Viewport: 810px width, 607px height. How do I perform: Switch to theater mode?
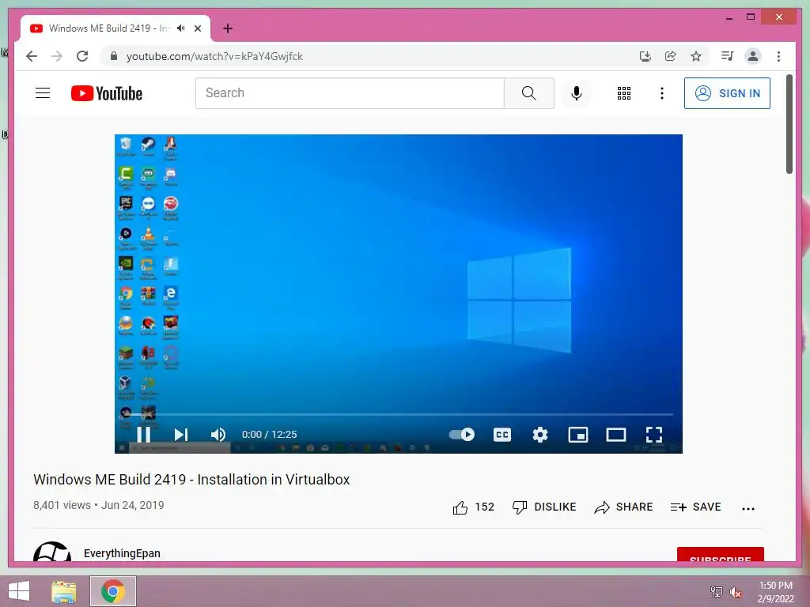pos(615,435)
